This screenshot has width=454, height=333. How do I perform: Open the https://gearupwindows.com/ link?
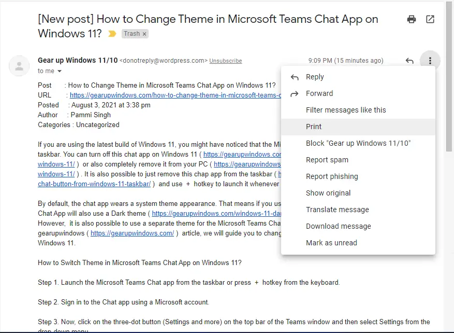[x=133, y=233]
